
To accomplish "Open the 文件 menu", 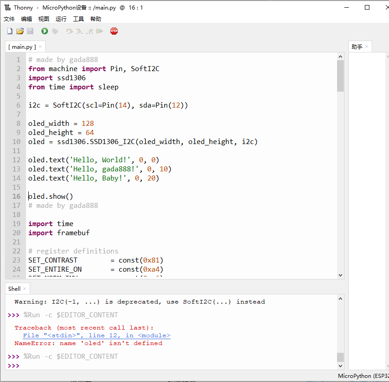I will coord(9,19).
